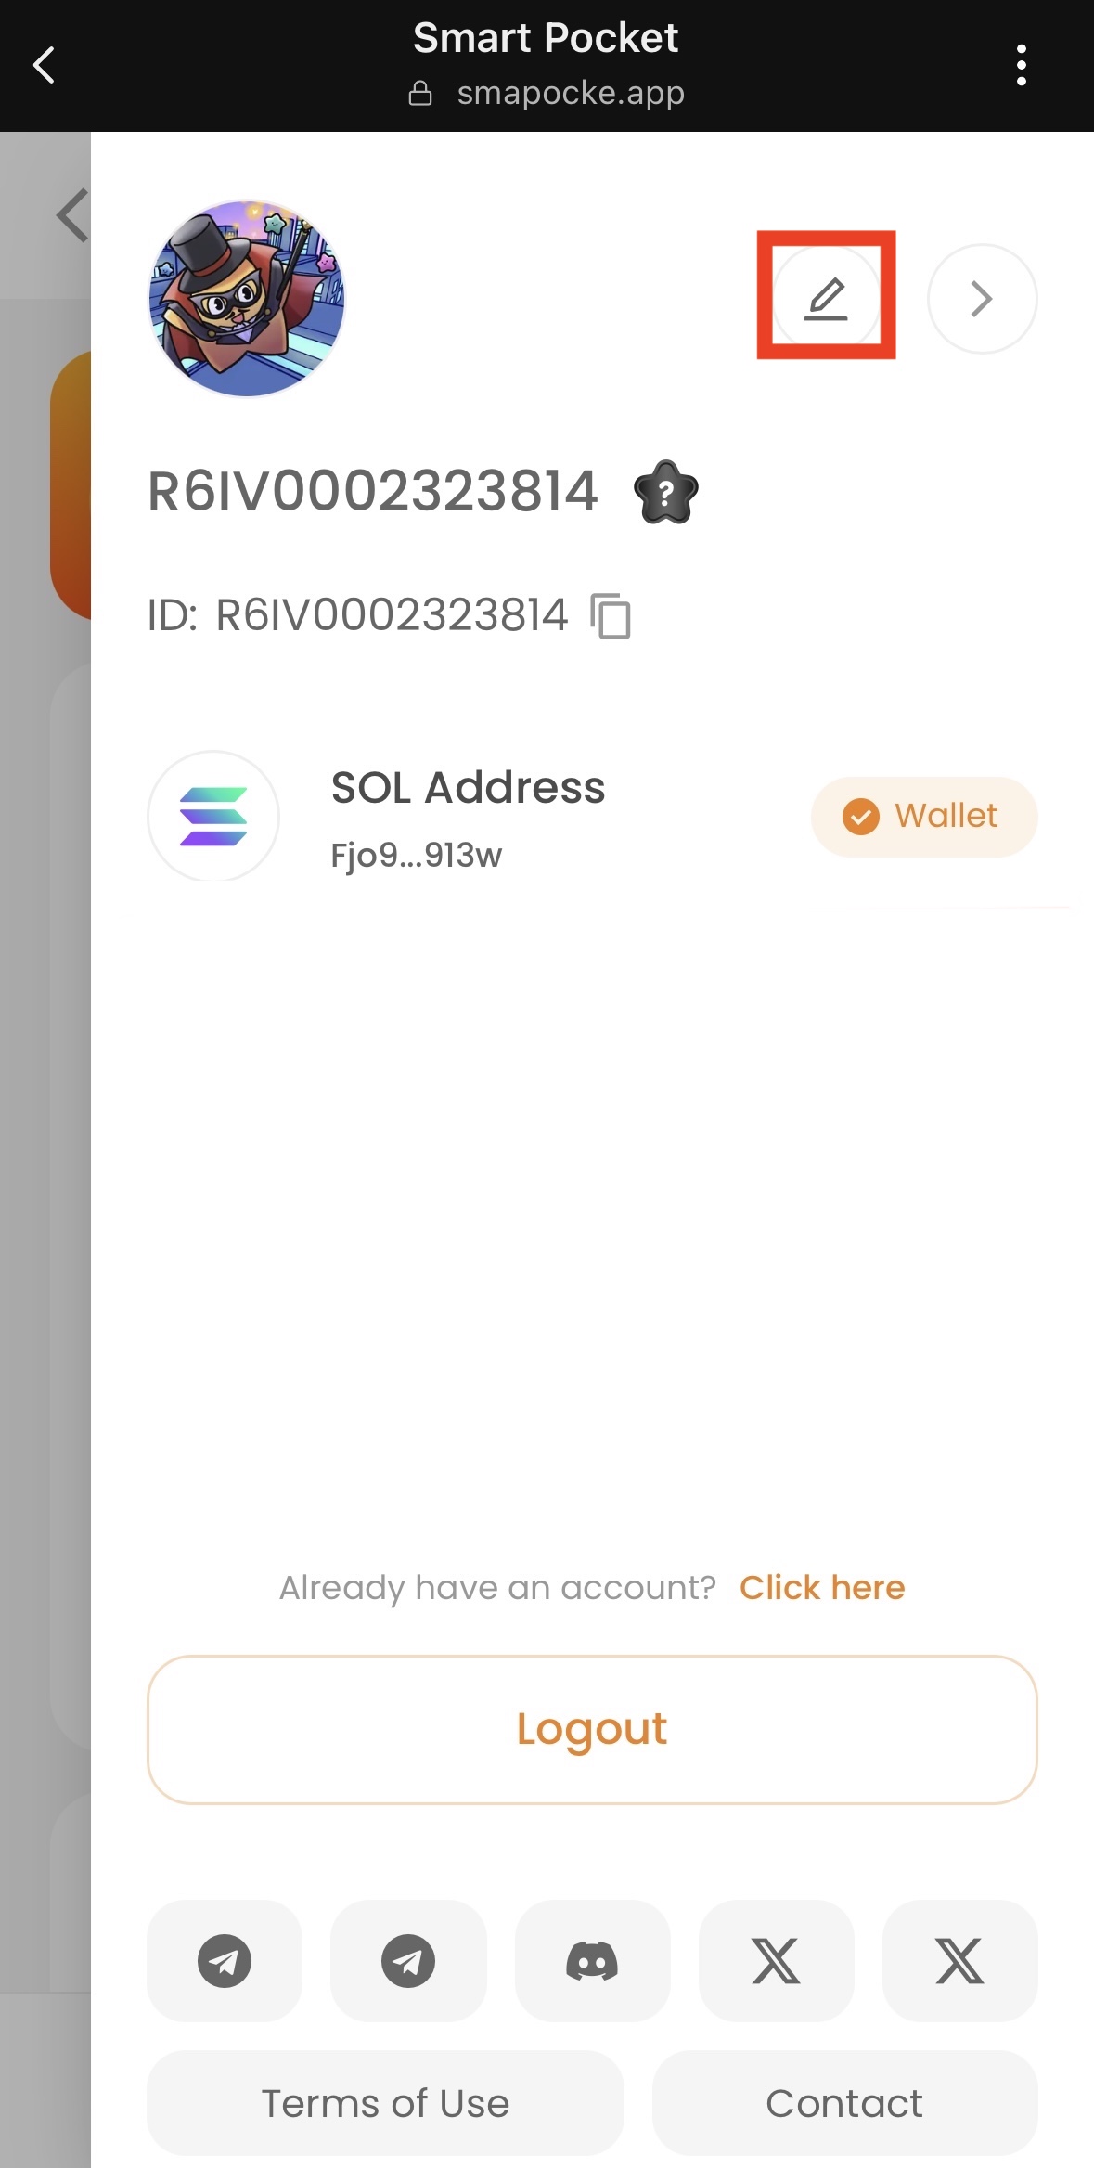The height and width of the screenshot is (2168, 1094).
Task: Open the Contact page
Action: (x=844, y=2103)
